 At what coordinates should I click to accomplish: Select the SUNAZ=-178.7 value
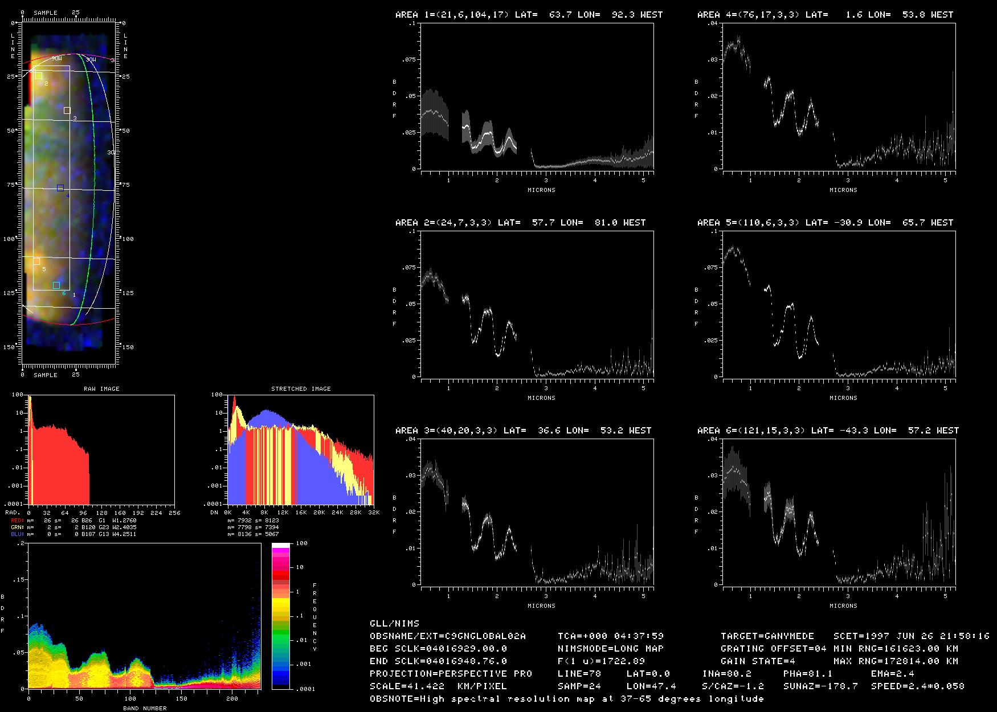click(x=820, y=686)
